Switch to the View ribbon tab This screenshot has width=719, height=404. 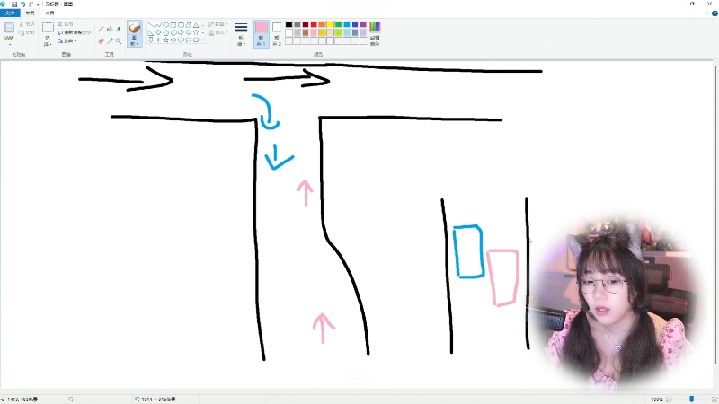point(50,13)
